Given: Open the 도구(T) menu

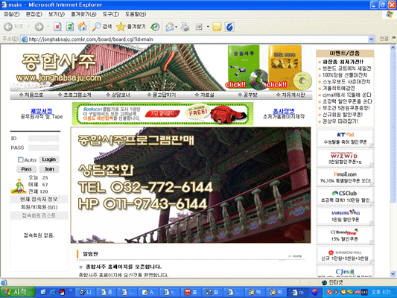Looking at the screenshot, I should (x=111, y=14).
